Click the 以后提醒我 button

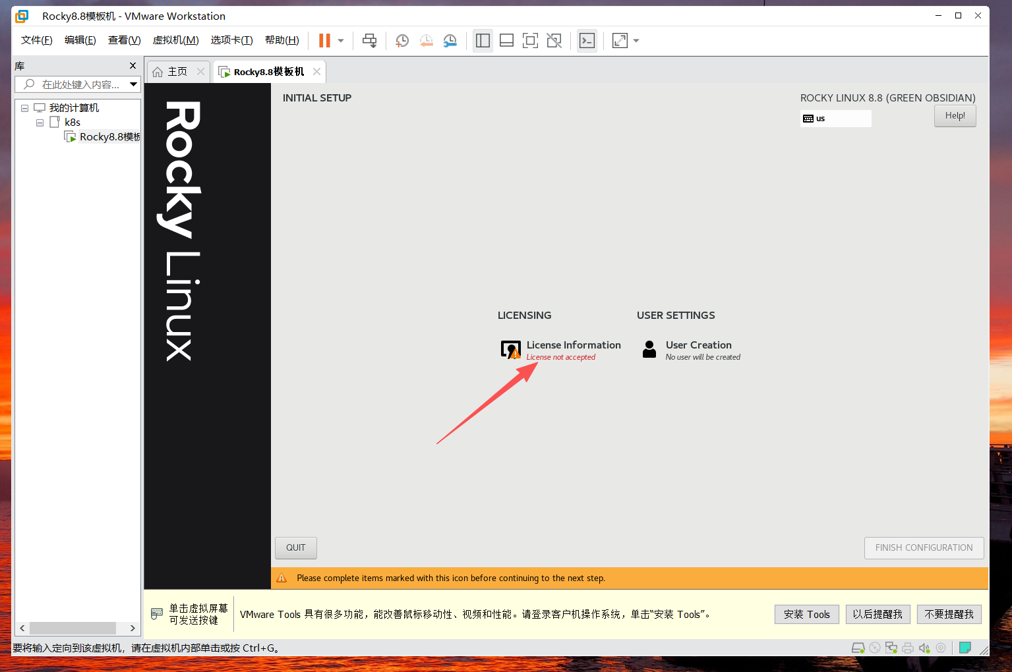pos(878,614)
